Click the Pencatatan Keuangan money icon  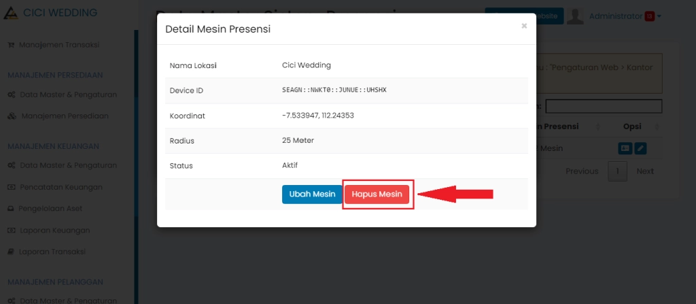[x=12, y=187]
